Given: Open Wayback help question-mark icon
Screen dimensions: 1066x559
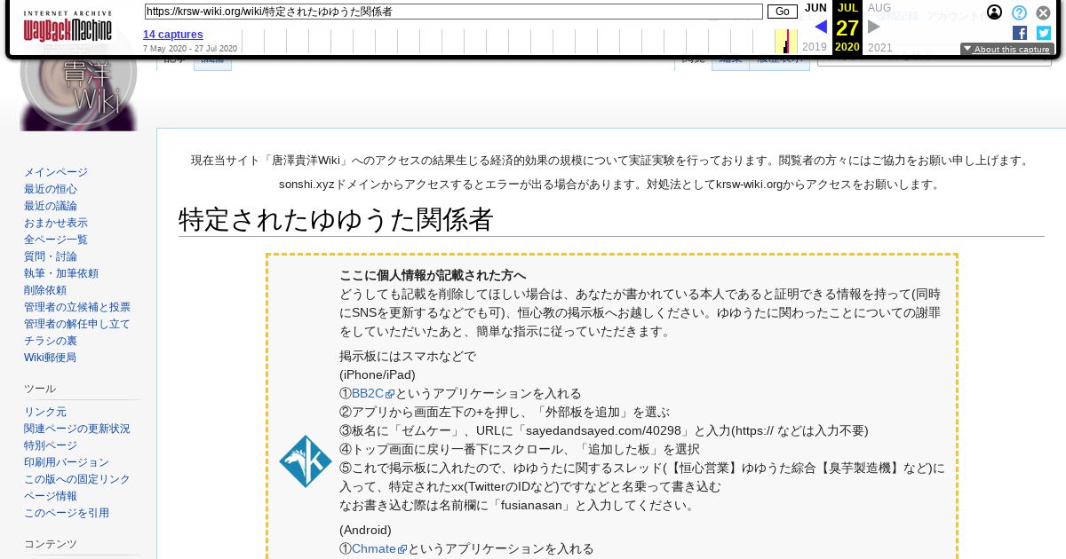Looking at the screenshot, I should (x=1020, y=12).
